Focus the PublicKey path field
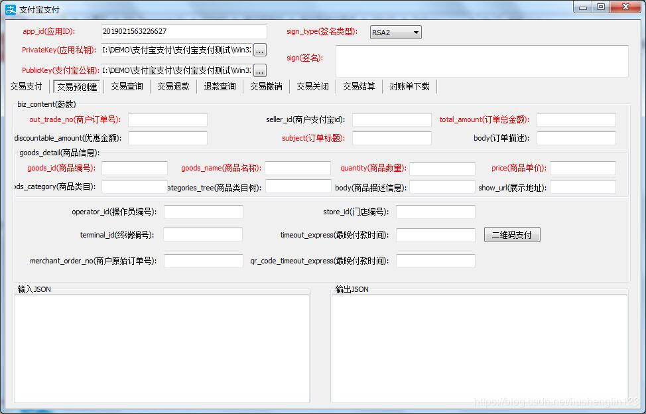The width and height of the screenshot is (646, 414). [x=176, y=70]
